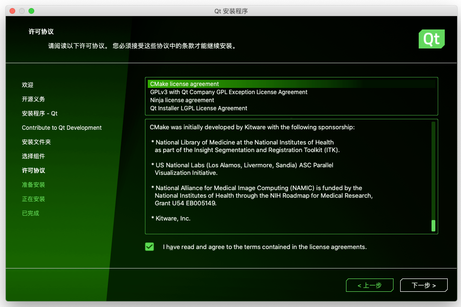
Task: Check the license agreement acceptance checkbox
Action: pos(149,247)
